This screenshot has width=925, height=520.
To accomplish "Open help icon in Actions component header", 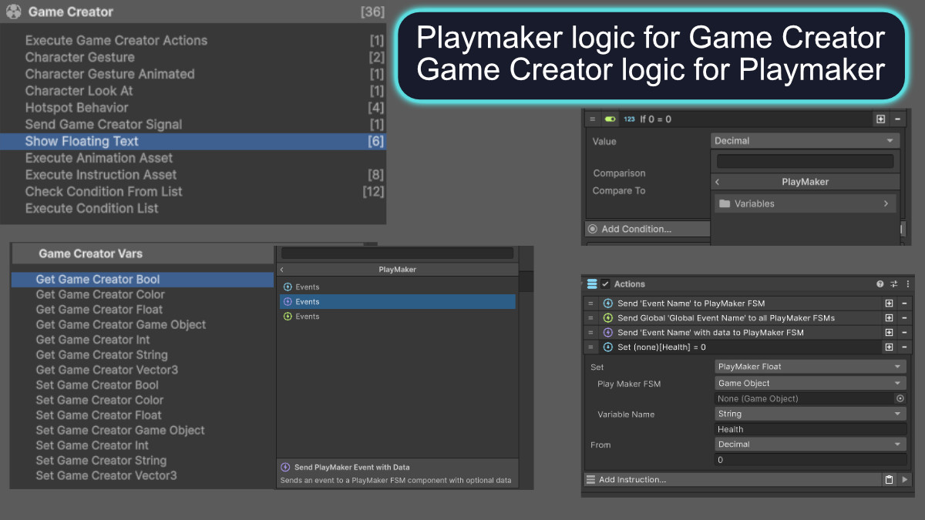I will tap(880, 284).
